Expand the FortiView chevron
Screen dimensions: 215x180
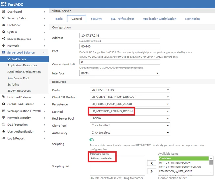(44, 25)
